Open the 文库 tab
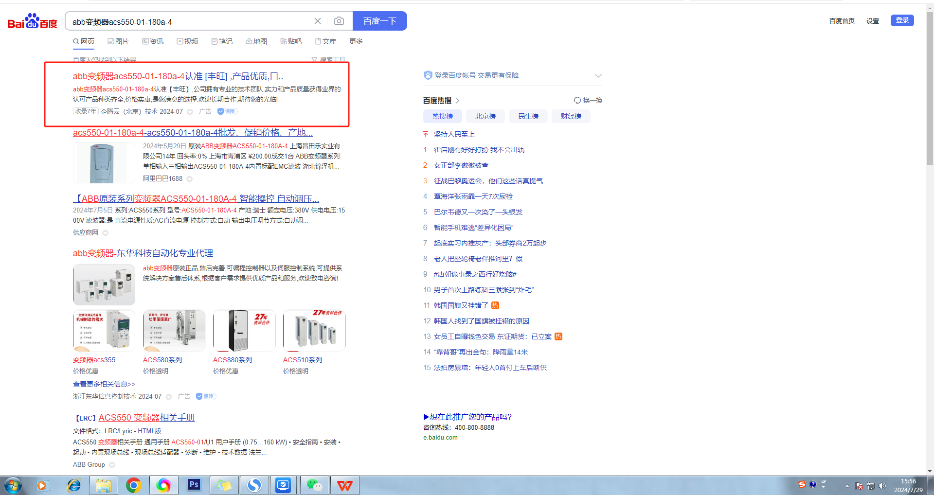Image resolution: width=934 pixels, height=495 pixels. click(x=325, y=41)
